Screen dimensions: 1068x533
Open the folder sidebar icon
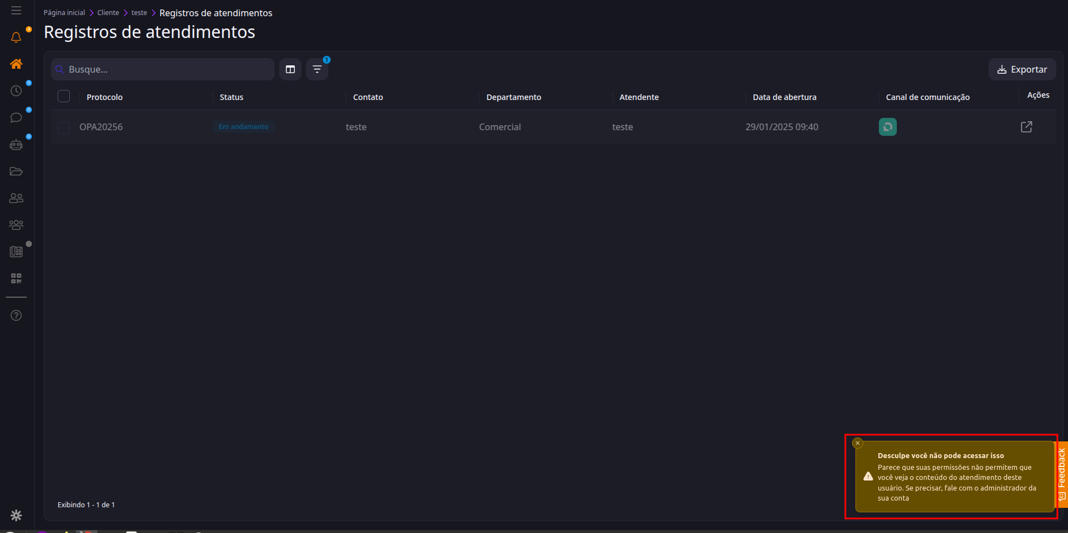16,172
